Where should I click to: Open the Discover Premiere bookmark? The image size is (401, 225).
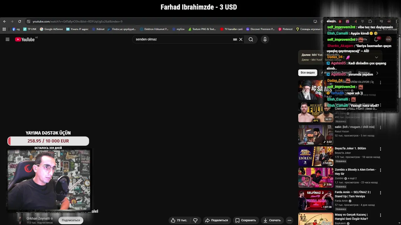(x=260, y=29)
